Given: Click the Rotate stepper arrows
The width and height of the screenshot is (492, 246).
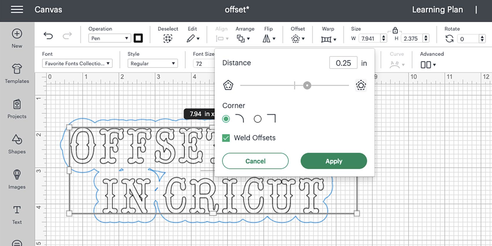Looking at the screenshot, I should point(482,39).
